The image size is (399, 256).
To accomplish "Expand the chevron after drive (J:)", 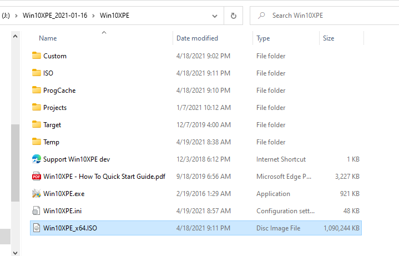I will point(16,16).
